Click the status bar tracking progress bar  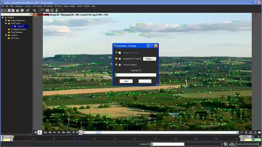point(167,144)
